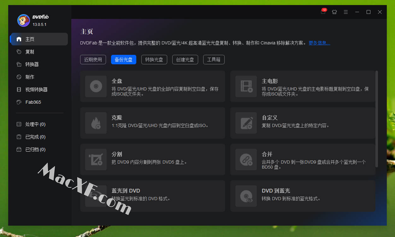Open the hamburger menu in title bar
Image resolution: width=395 pixels, height=237 pixels.
(x=346, y=12)
